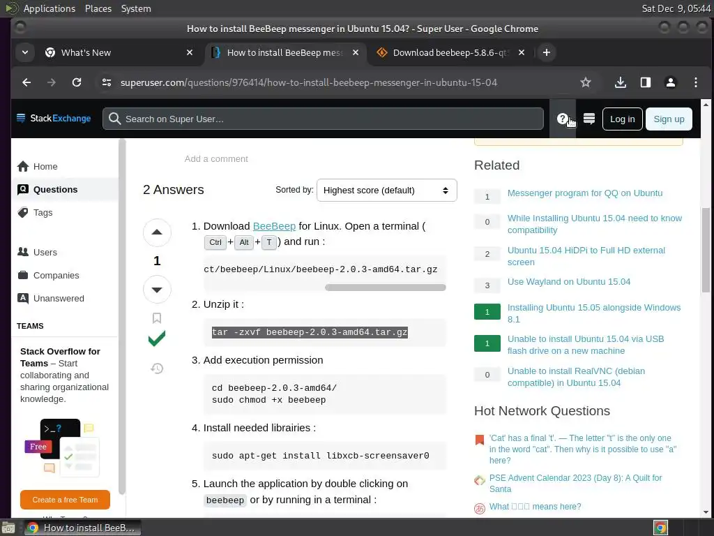The height and width of the screenshot is (536, 714).
Task: Open the BeeBeep download link
Action: tap(274, 226)
